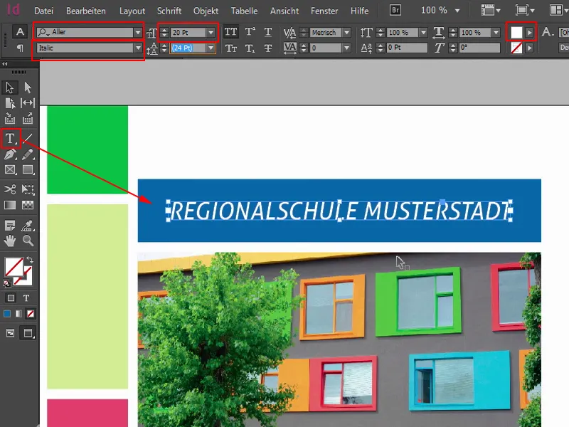569x427 pixels.
Task: Open the tracking dropdown
Action: 347,48
